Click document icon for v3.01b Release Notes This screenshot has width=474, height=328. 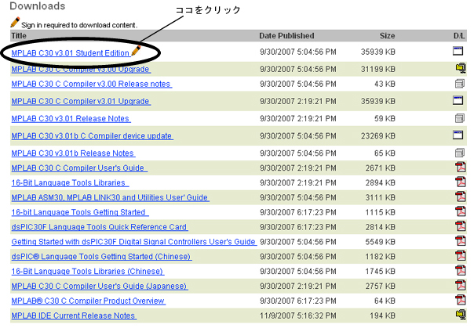click(460, 153)
